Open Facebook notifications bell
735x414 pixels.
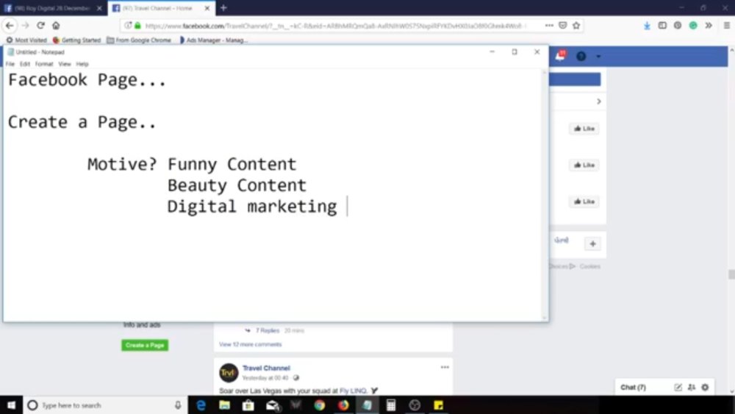[x=560, y=56]
